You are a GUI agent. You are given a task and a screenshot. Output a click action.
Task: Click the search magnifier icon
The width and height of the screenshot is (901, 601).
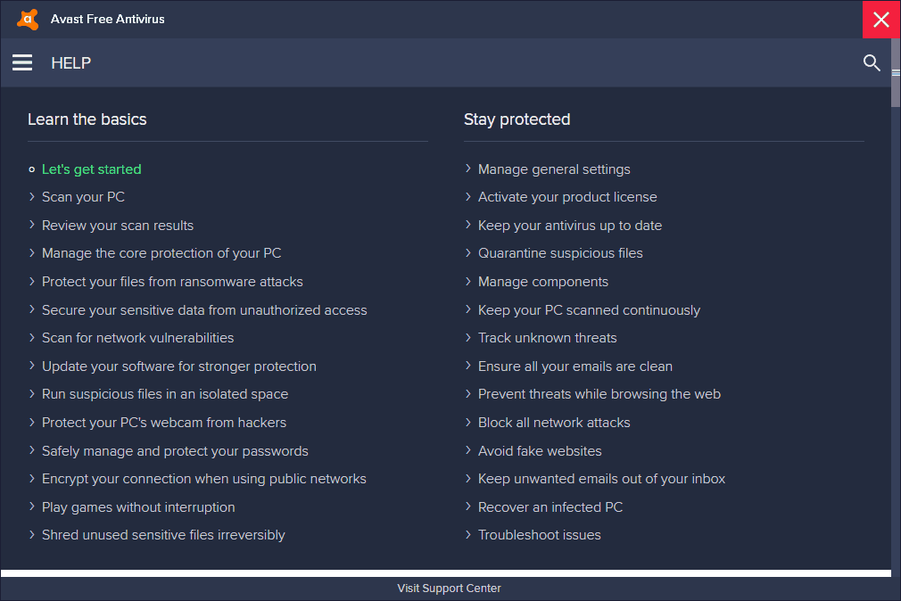pos(872,62)
